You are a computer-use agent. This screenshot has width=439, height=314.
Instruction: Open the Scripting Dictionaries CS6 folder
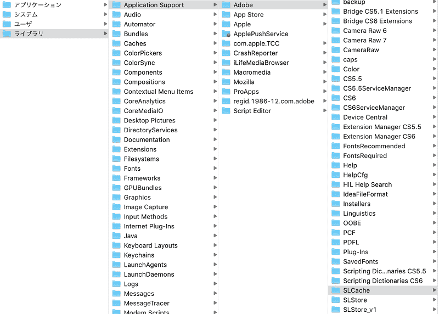pos(383,281)
